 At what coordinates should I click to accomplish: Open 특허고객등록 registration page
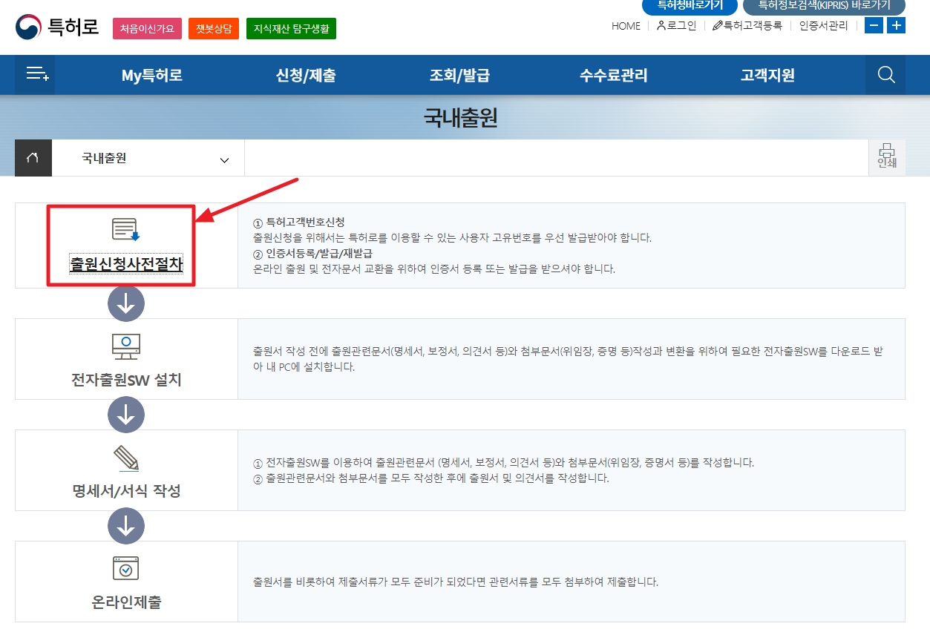tap(752, 26)
